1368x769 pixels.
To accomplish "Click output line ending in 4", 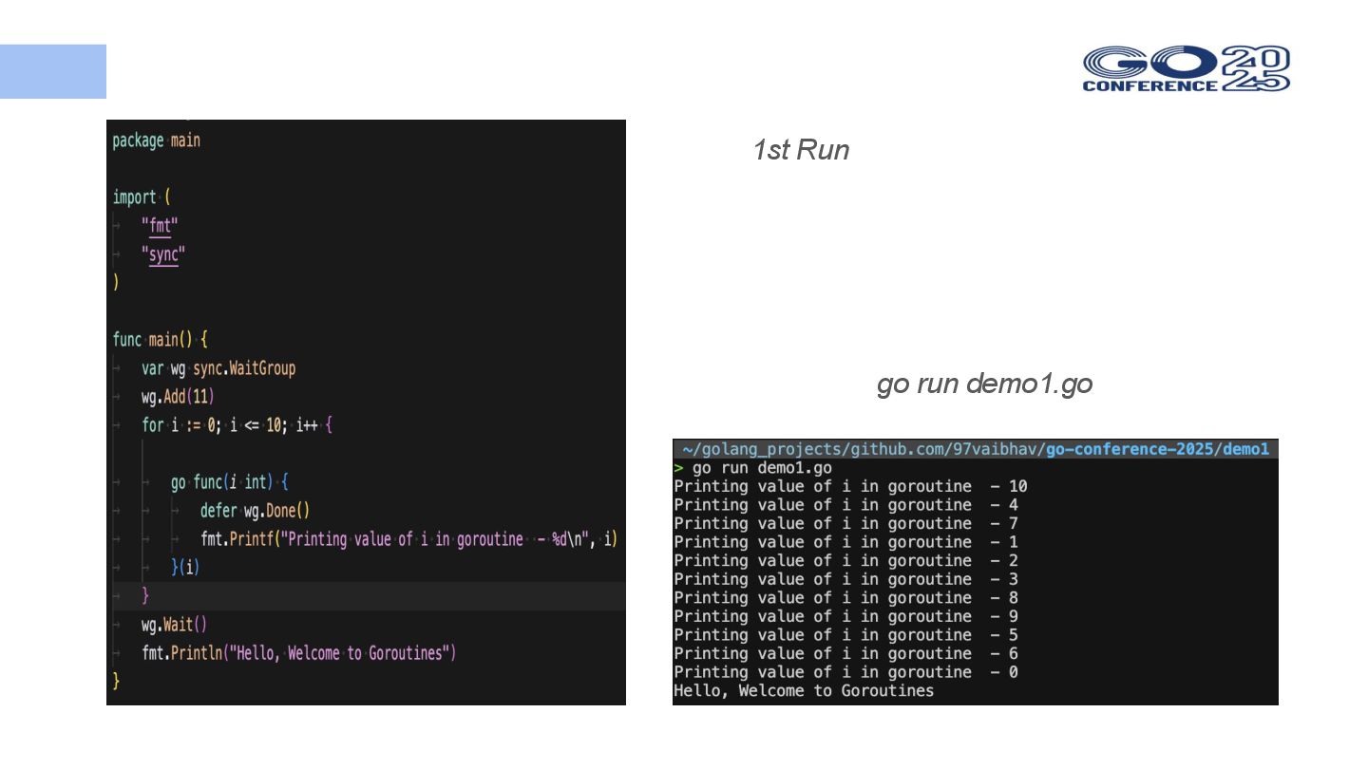I will [x=846, y=505].
